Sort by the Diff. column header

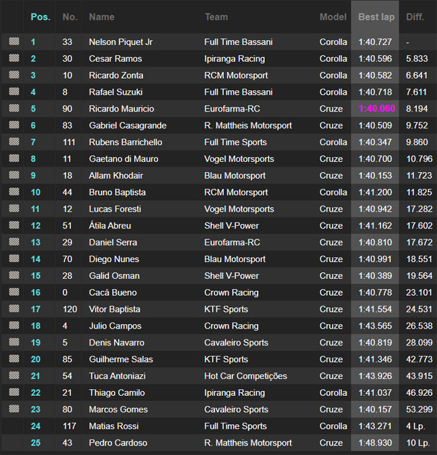[415, 17]
